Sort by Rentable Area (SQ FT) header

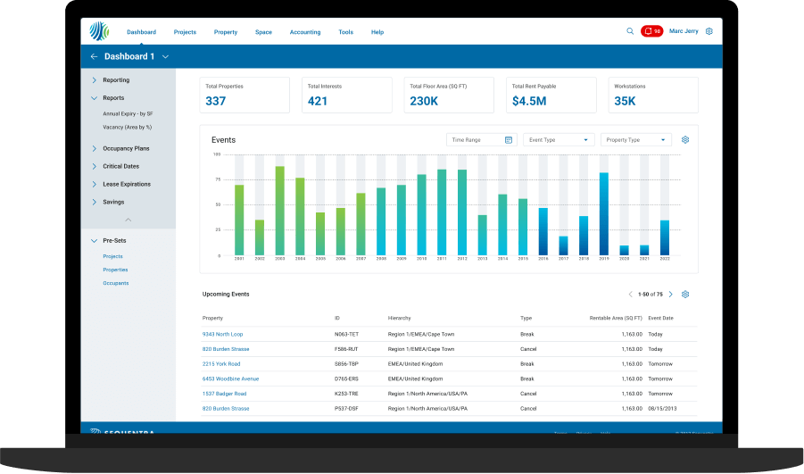[x=616, y=318]
